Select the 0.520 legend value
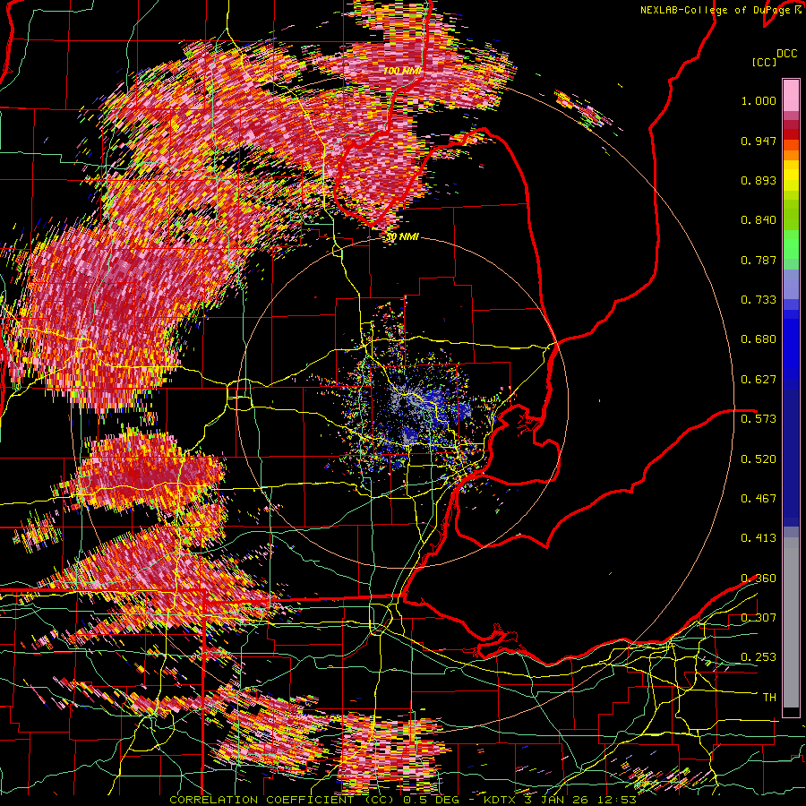This screenshot has height=806, width=806. click(759, 459)
